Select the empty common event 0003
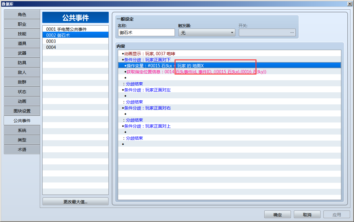Screen dimensions: 354x222 76,41
